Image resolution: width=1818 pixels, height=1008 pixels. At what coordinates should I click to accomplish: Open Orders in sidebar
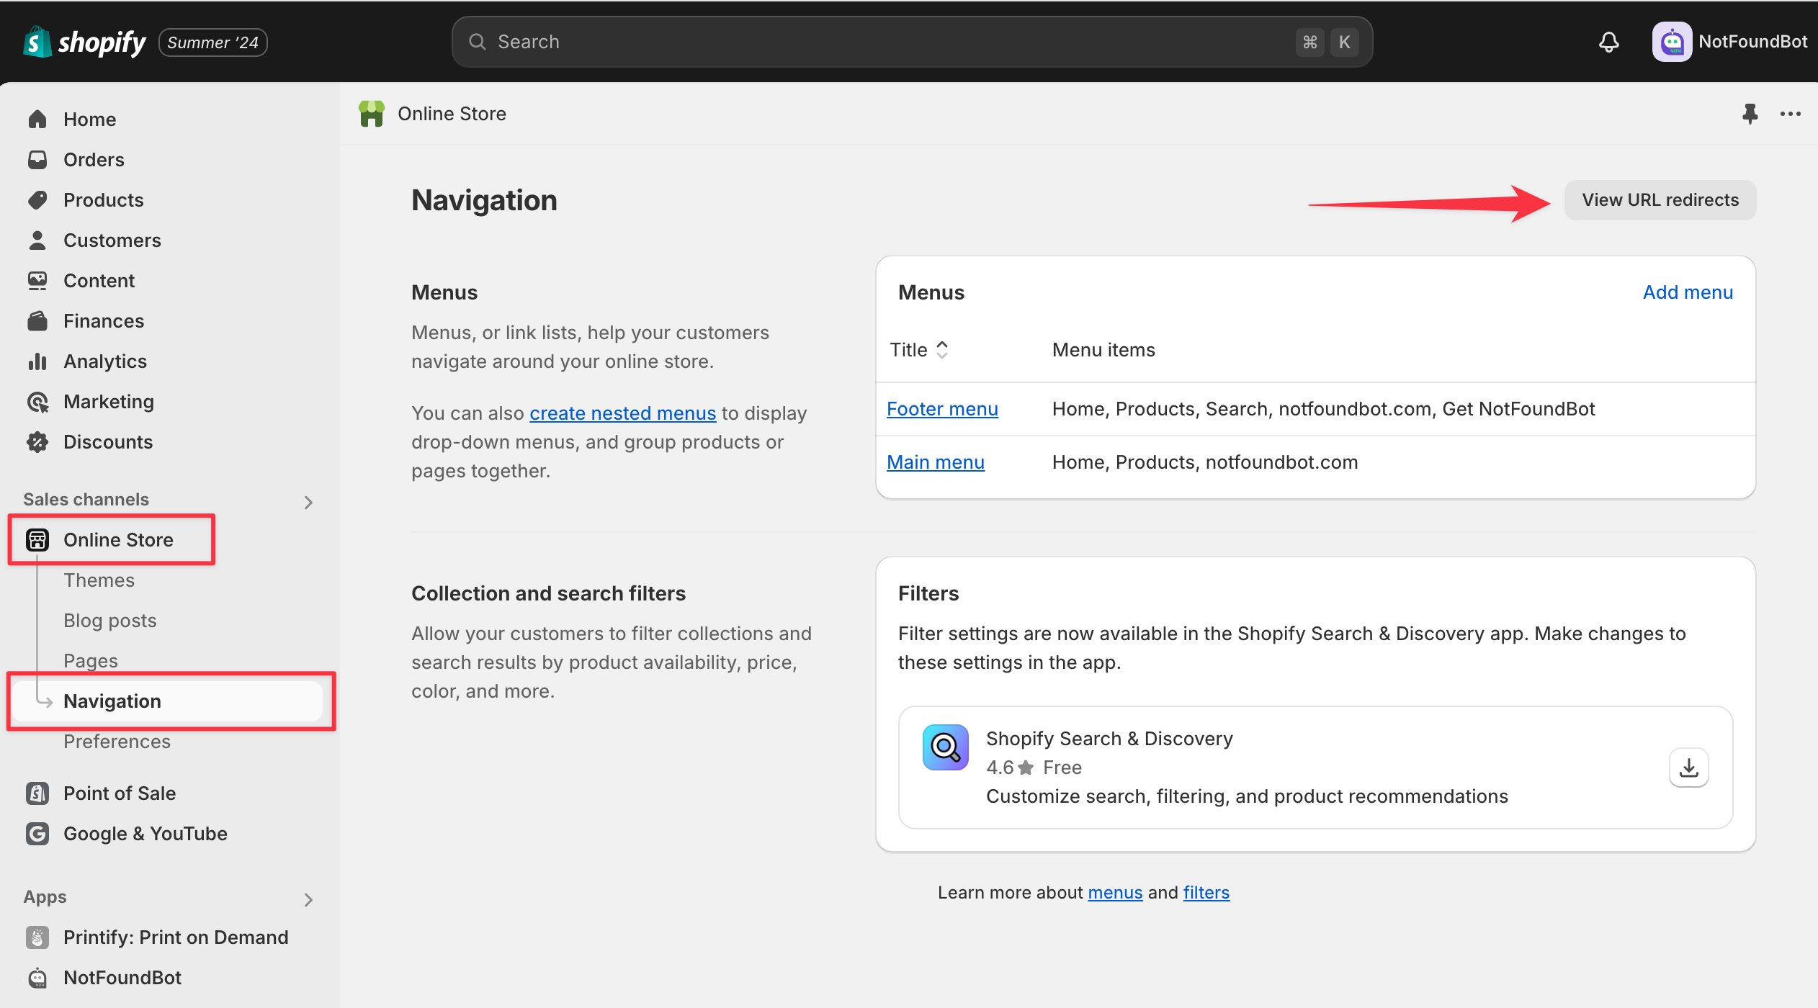(x=94, y=159)
